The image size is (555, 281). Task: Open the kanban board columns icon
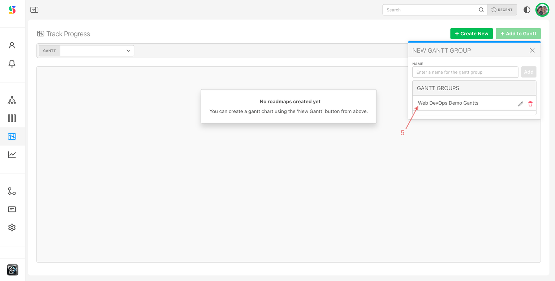pos(12,118)
